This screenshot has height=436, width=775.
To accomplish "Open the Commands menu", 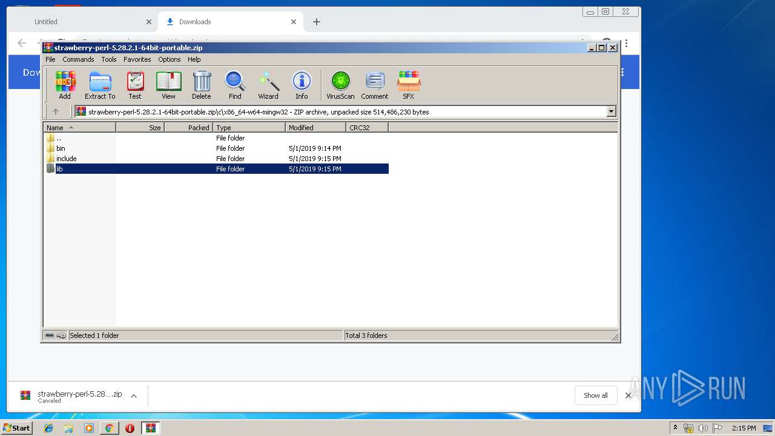I will click(78, 59).
